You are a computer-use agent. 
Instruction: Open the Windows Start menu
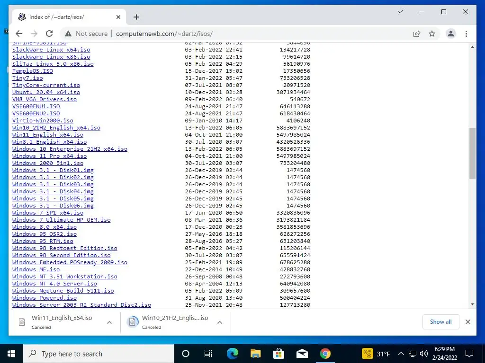[x=11, y=354]
